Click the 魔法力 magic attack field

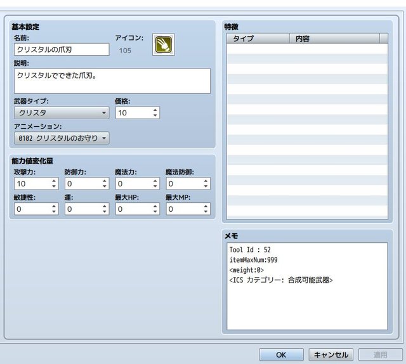pos(134,183)
